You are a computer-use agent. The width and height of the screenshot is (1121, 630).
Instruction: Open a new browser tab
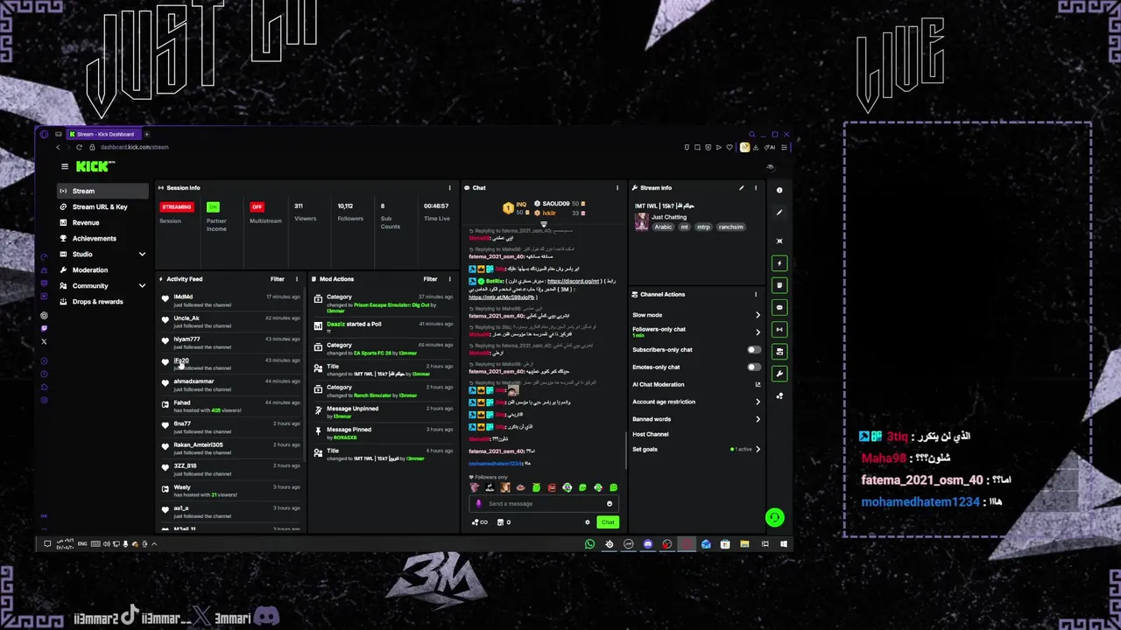pyautogui.click(x=146, y=134)
